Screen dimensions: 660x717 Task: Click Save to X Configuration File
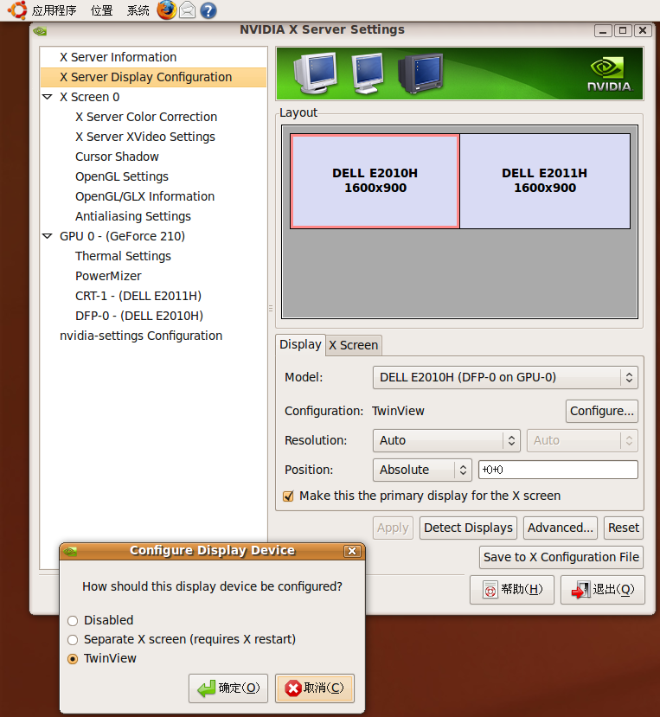(x=561, y=557)
